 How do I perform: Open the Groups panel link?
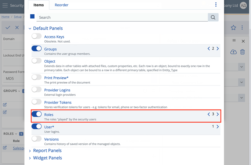point(50,49)
